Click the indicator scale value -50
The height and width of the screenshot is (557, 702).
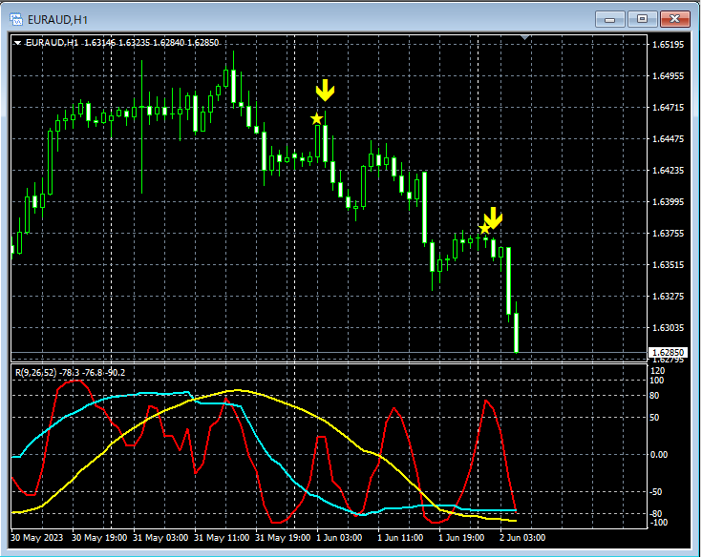tap(655, 492)
